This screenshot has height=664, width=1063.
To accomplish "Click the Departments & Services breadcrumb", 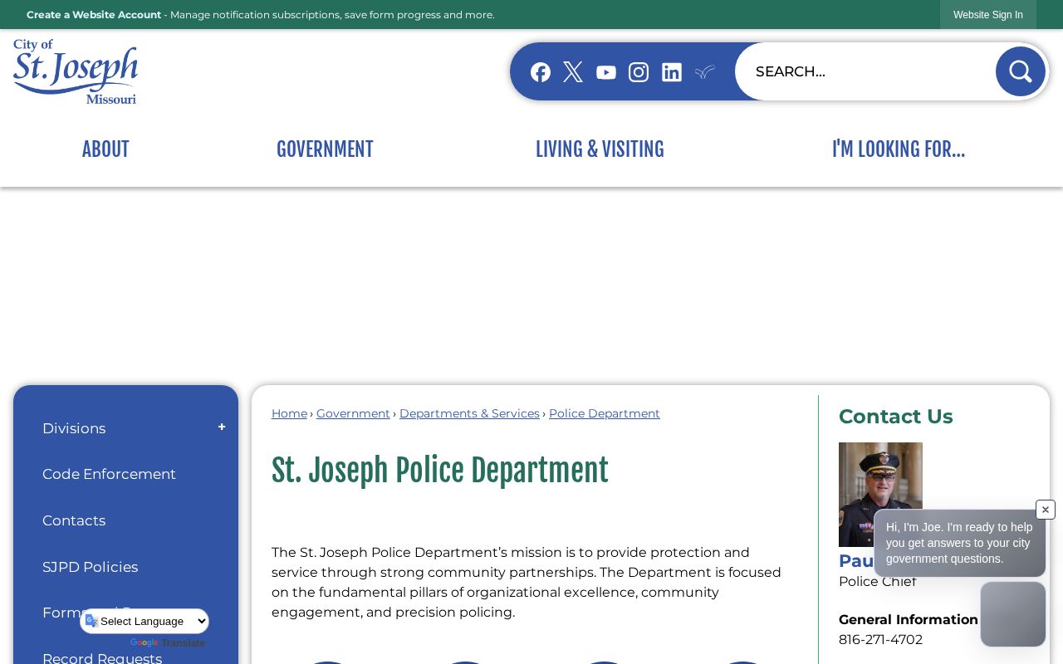I will coord(469,413).
